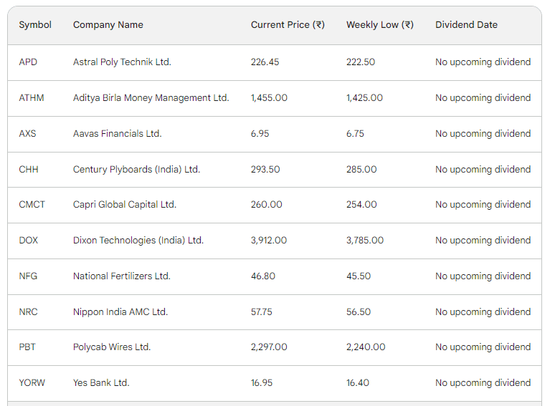The height and width of the screenshot is (406, 550).
Task: Click Century Plyboards (India) Ltd. name
Action: click(x=136, y=169)
